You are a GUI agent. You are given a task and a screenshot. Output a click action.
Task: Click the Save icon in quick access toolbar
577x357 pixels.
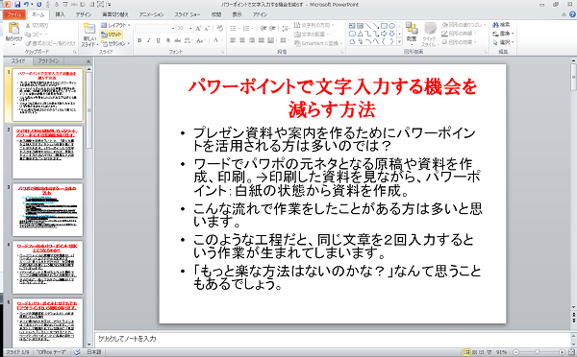coord(17,5)
